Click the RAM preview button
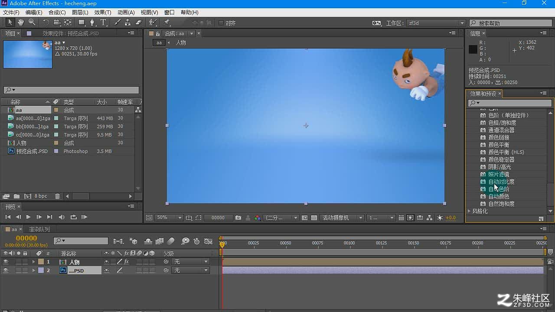This screenshot has width=555, height=312. tap(84, 217)
